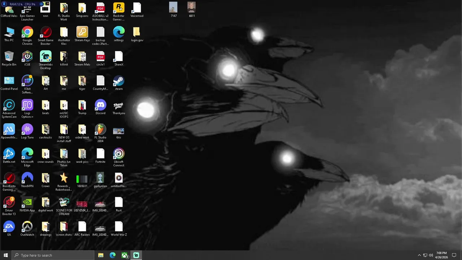
Task: Click the rocket icon on RAM/CPU widget
Action: click(x=4, y=4)
